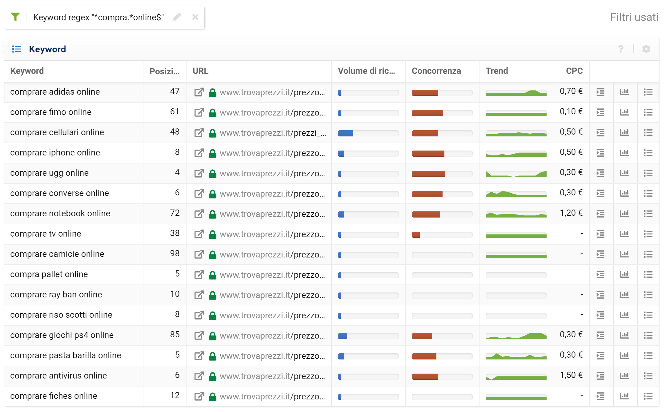
Task: Open external link for comprare iphone online
Action: 199,153
